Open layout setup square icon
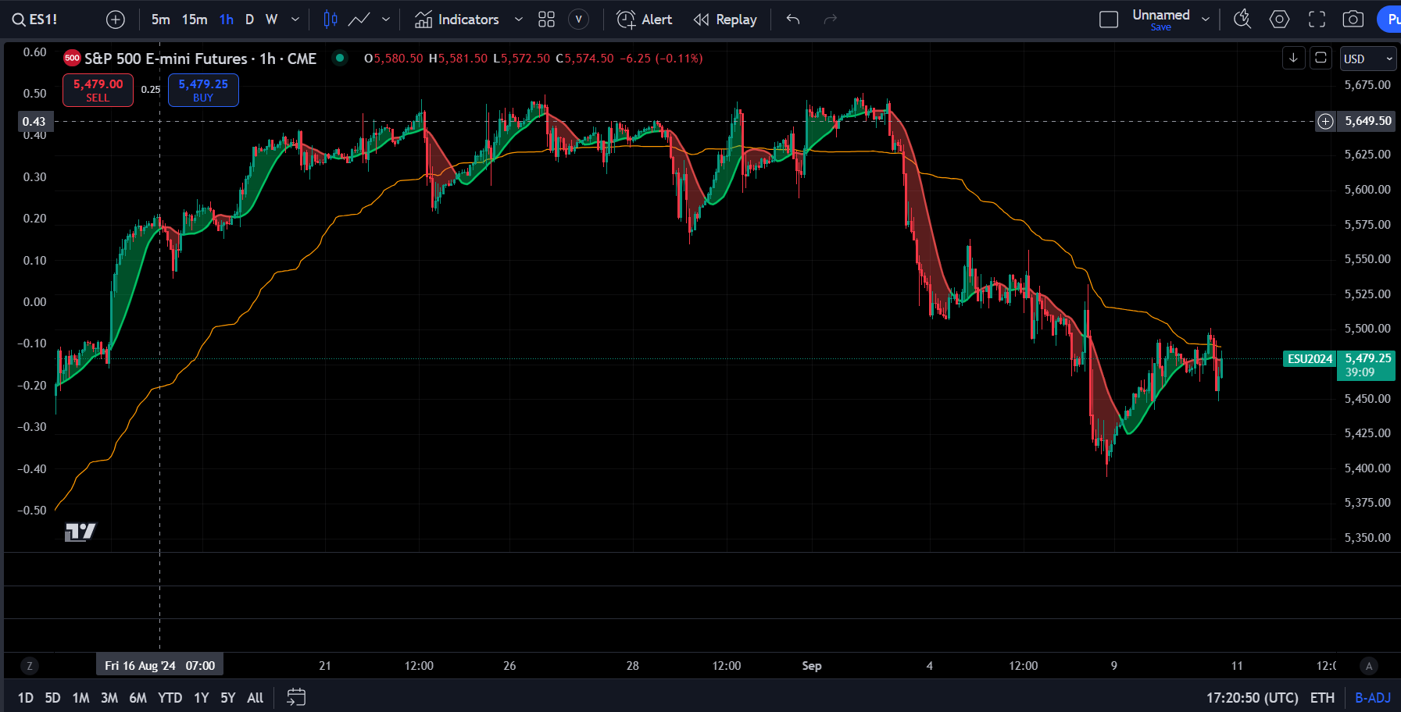This screenshot has width=1401, height=712. point(1109,20)
